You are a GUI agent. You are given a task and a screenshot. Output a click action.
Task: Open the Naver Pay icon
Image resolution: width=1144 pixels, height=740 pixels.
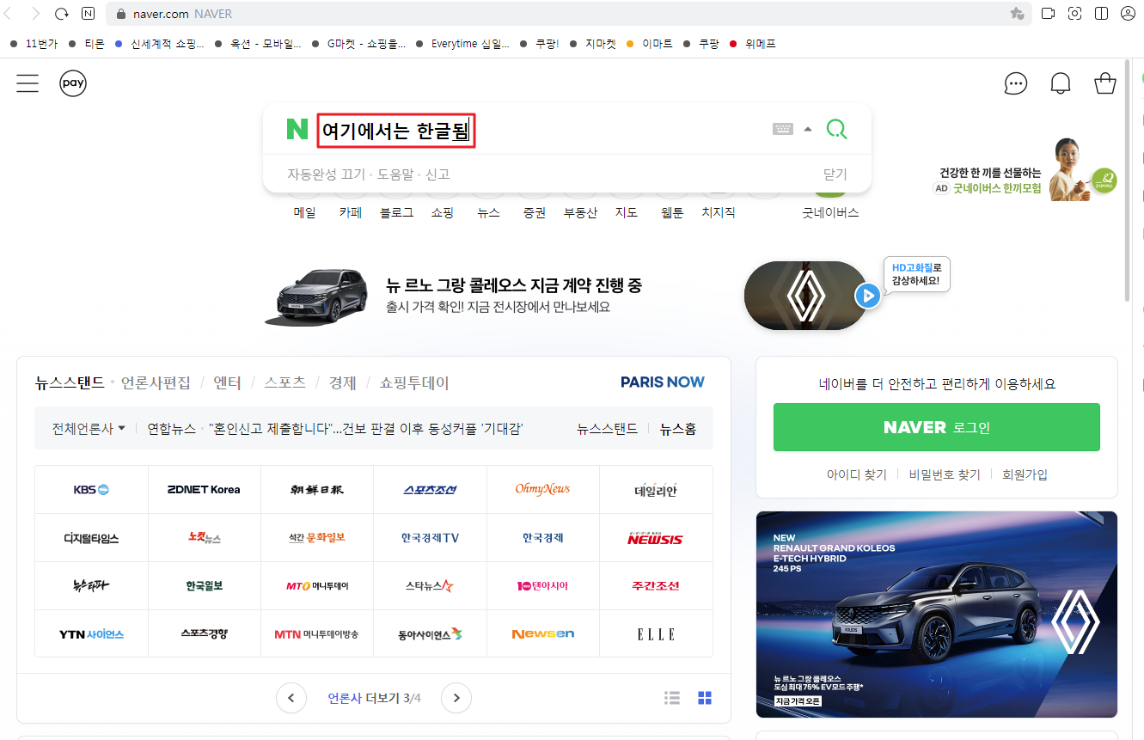pos(73,83)
